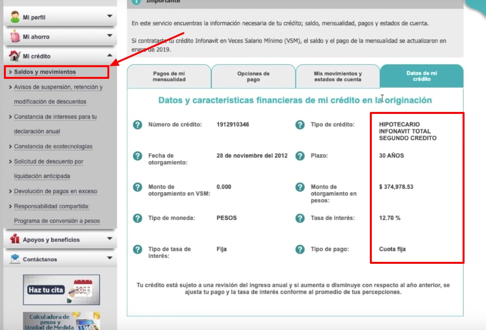Image resolution: width=486 pixels, height=330 pixels.
Task: Click the interest rate 12.70 %
Action: coord(389,218)
